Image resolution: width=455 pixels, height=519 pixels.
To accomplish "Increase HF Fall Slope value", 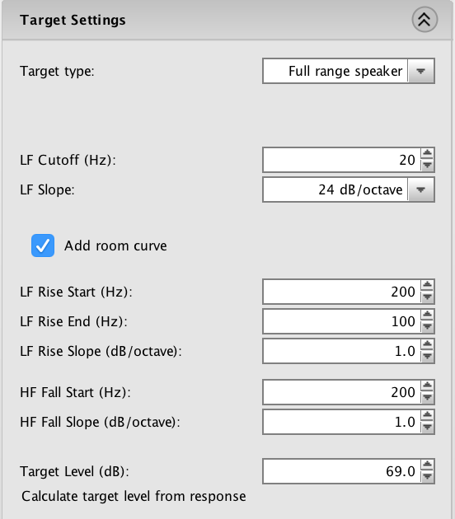I will tap(428, 416).
